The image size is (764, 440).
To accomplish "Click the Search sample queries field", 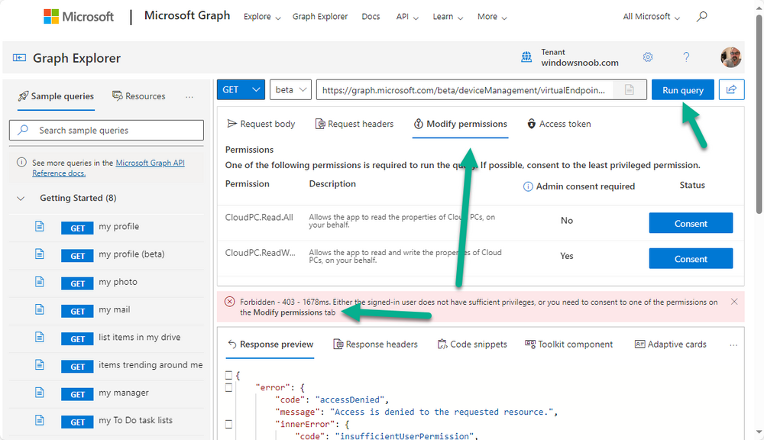I will coord(106,130).
